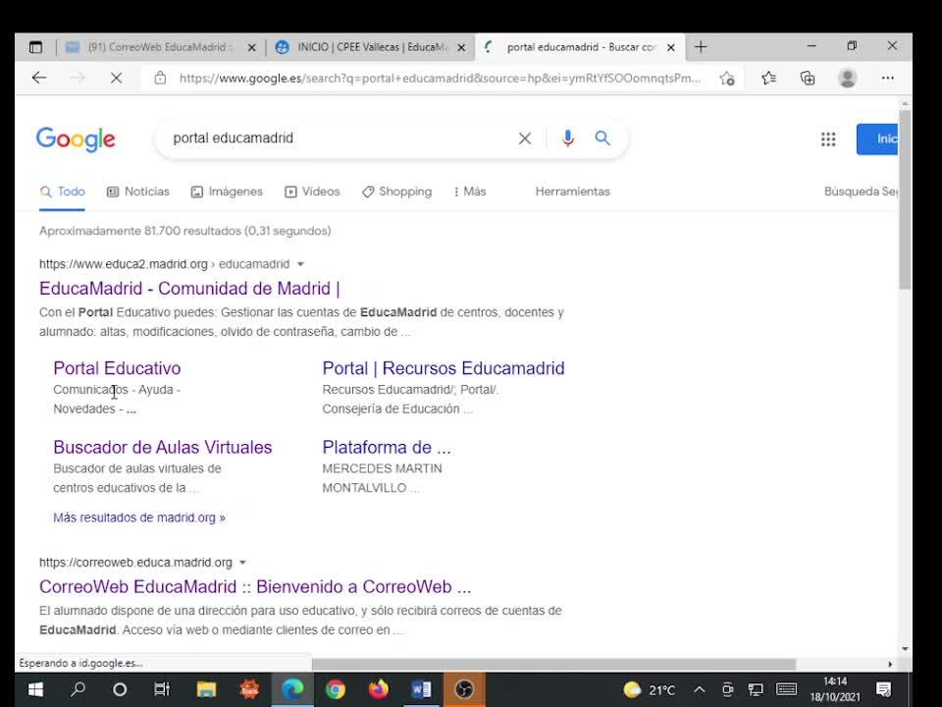Screen dimensions: 942x707
Task: Open the Windows Start menu
Action: tap(35, 689)
